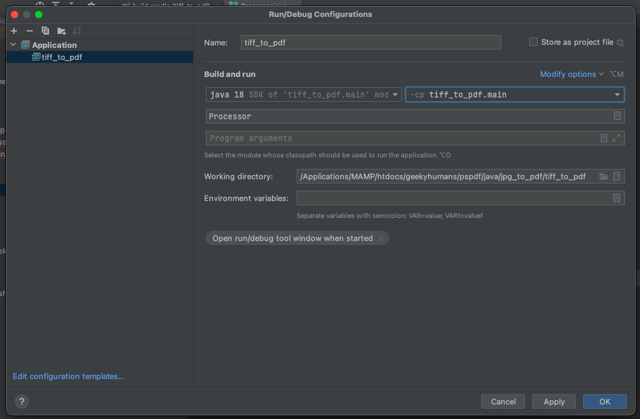Sort configurations alphabetically

tap(76, 30)
